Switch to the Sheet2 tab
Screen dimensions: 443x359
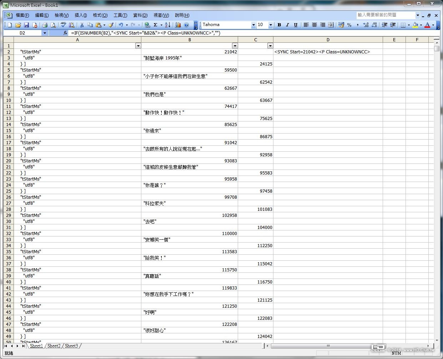[54, 346]
